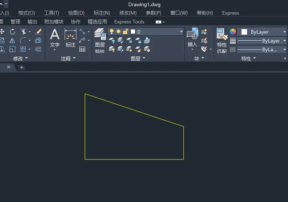Select the Trim scissors tool
The width and height of the screenshot is (288, 202).
coord(23,32)
